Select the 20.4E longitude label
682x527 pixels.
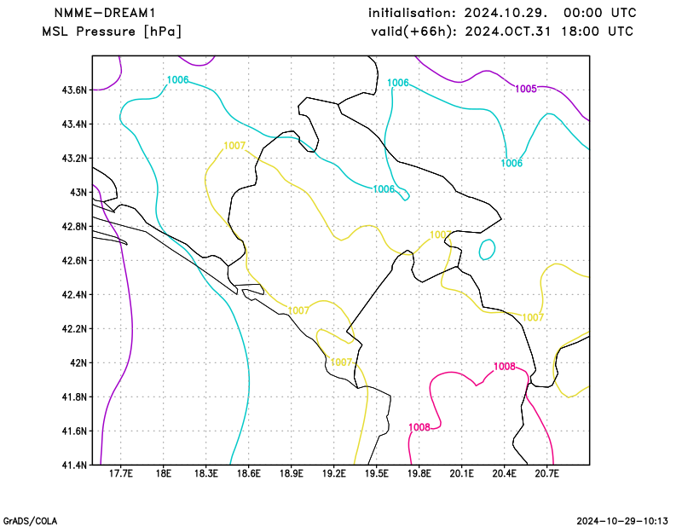click(504, 473)
